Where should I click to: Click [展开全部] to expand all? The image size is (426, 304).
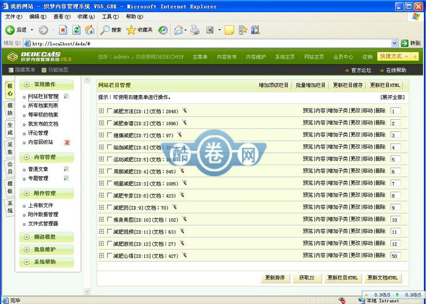coord(392,97)
